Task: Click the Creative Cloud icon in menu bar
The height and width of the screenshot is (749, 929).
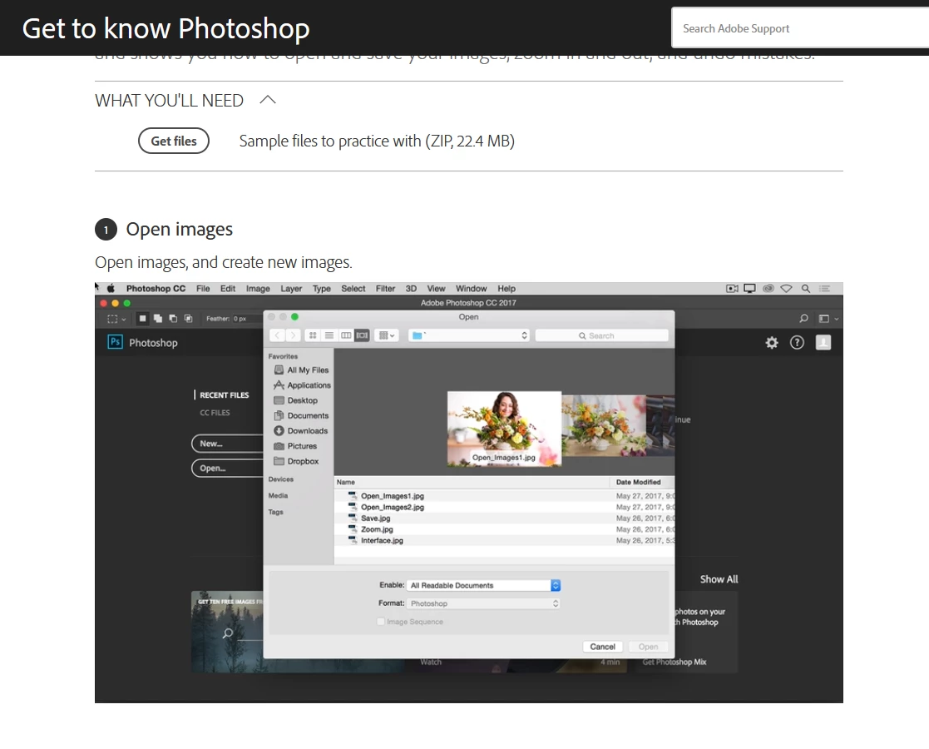Action: (x=768, y=289)
